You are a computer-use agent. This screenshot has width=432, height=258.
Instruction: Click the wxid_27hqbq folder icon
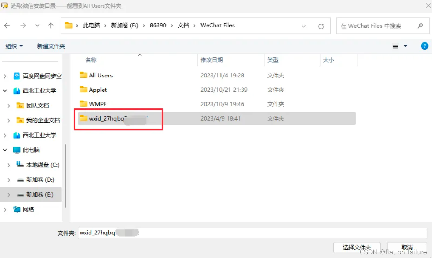click(83, 118)
